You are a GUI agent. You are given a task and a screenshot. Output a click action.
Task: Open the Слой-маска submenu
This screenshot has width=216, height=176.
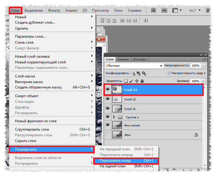(52, 76)
